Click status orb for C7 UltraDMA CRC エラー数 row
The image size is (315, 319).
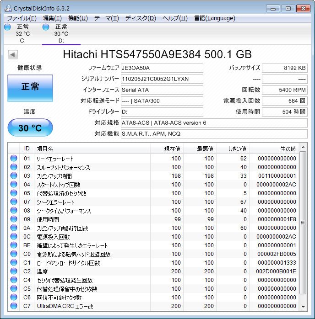click(14, 306)
